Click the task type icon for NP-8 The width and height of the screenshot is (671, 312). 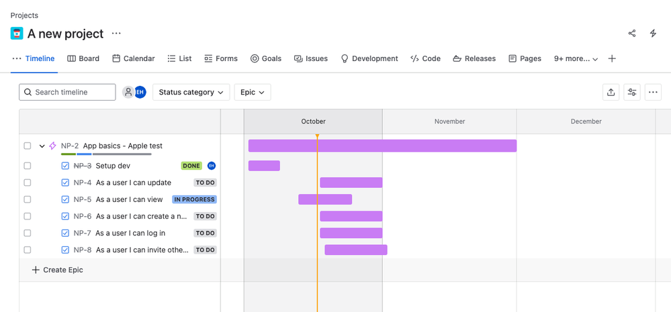[x=65, y=250]
